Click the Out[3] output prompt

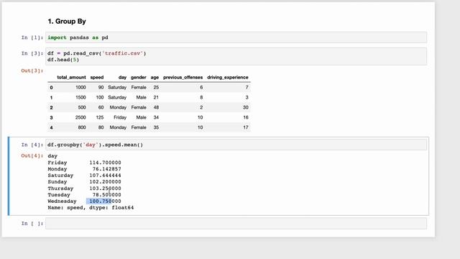[32, 71]
